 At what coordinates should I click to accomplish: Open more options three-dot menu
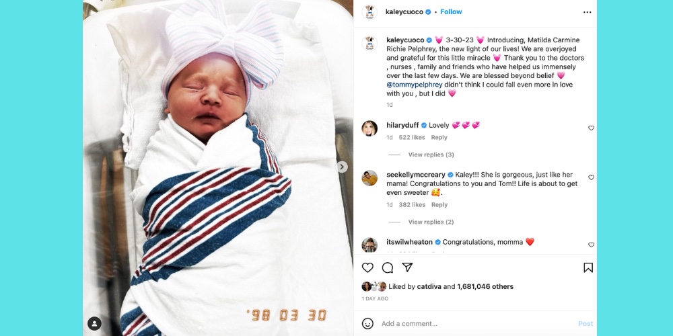click(587, 12)
